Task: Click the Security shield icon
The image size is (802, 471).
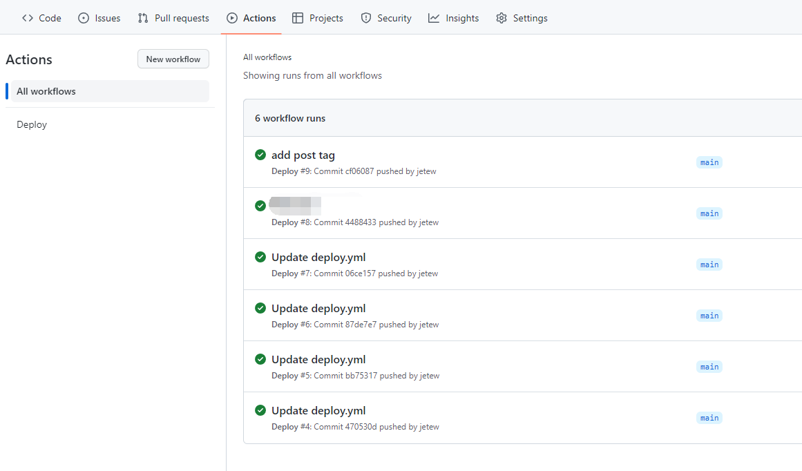Action: pos(366,18)
